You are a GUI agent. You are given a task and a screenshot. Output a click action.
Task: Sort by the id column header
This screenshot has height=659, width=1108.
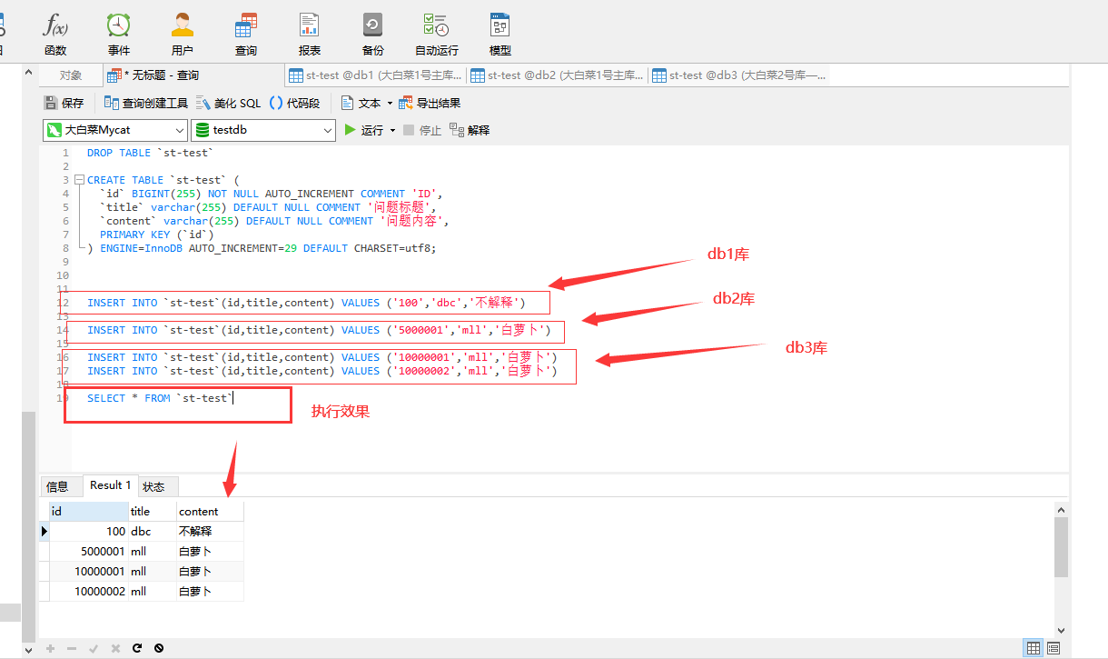click(x=88, y=511)
